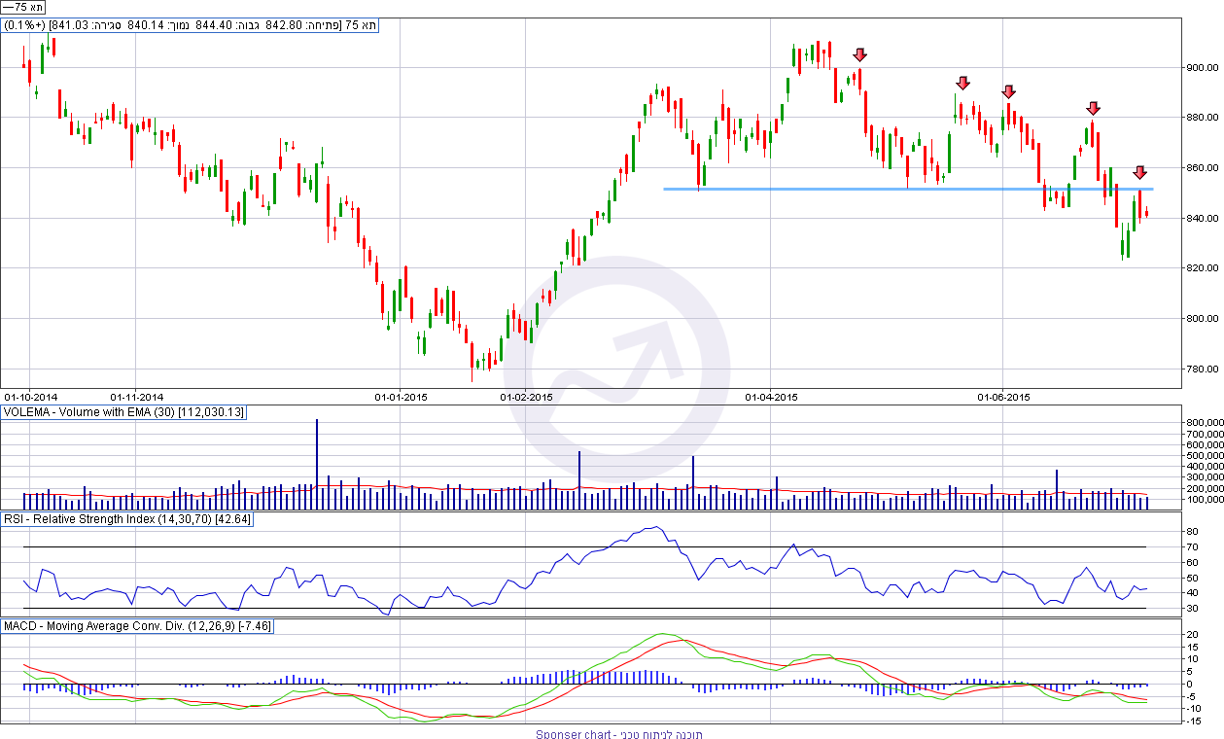Image resolution: width=1224 pixels, height=739 pixels.
Task: Click the third red down arrow marker
Action: tap(1009, 91)
